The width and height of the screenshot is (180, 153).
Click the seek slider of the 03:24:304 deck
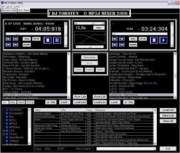[x=140, y=34]
